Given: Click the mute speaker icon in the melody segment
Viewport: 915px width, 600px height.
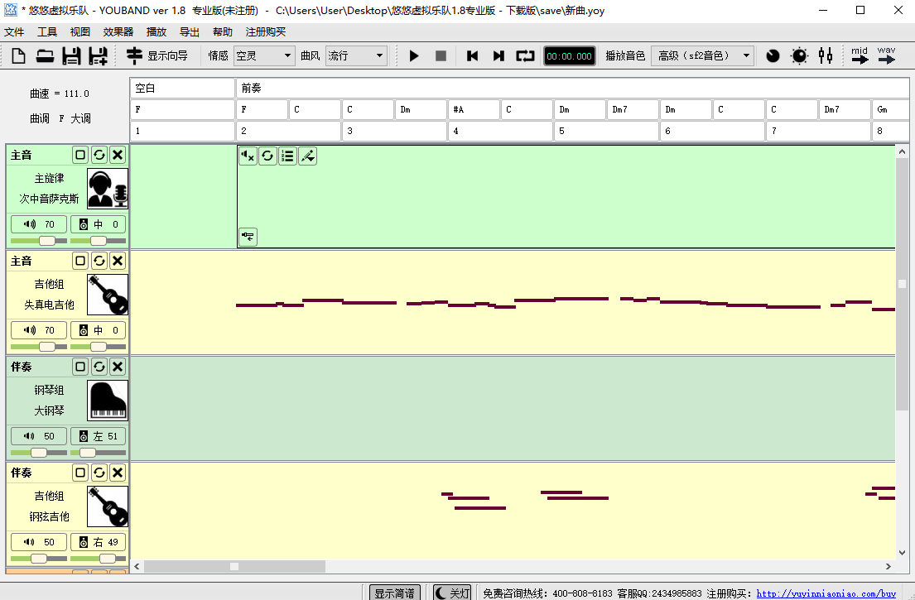Looking at the screenshot, I should (248, 156).
